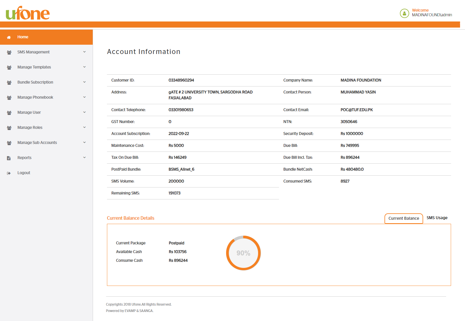Expand the Manage Templates chevron
The image size is (465, 321).
click(85, 67)
